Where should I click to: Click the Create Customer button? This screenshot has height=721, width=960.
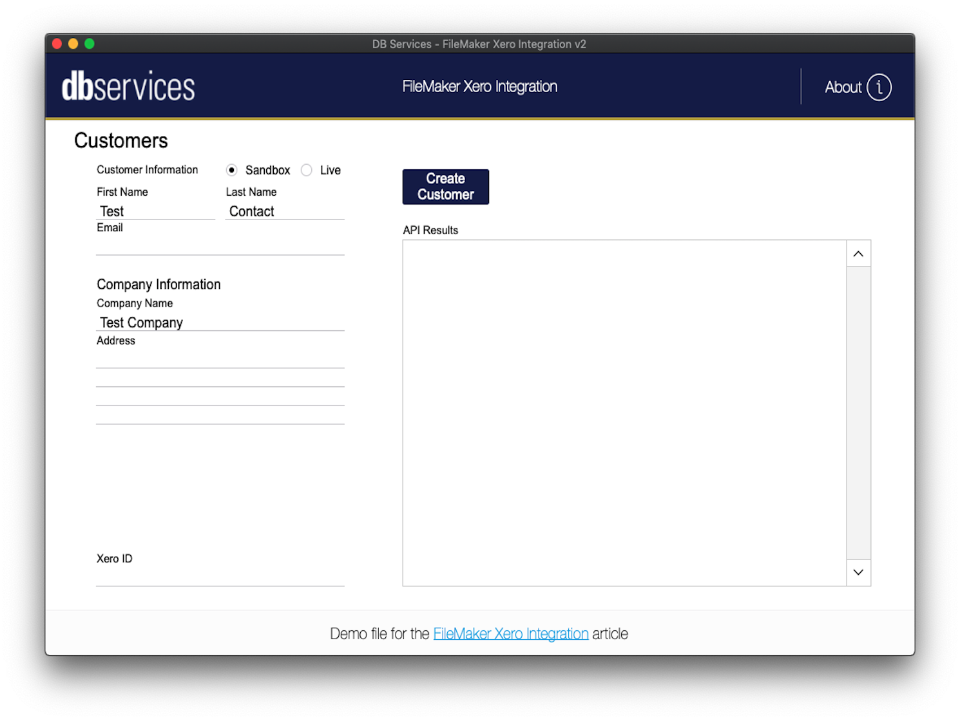(x=446, y=187)
